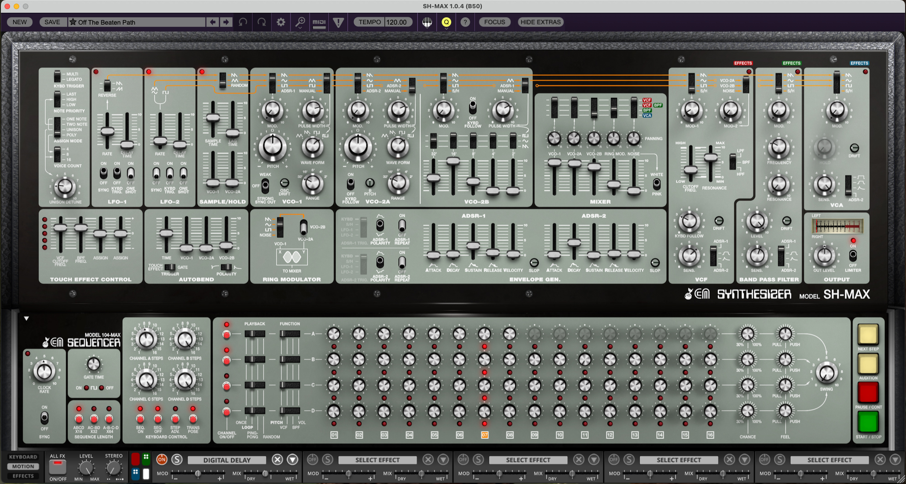The height and width of the screenshot is (484, 906).
Task: Click the magnifier zoom icon
Action: [x=300, y=22]
